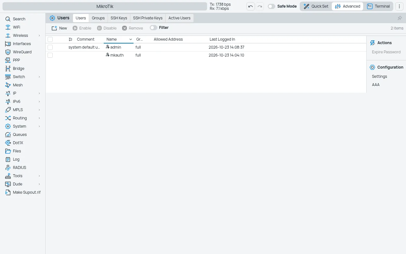Click the Make Supout.rif icon
Viewport: 406px width, 254px height.
[8, 192]
